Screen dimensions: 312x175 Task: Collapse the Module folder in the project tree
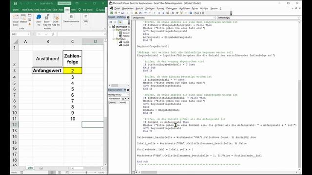[114, 39]
